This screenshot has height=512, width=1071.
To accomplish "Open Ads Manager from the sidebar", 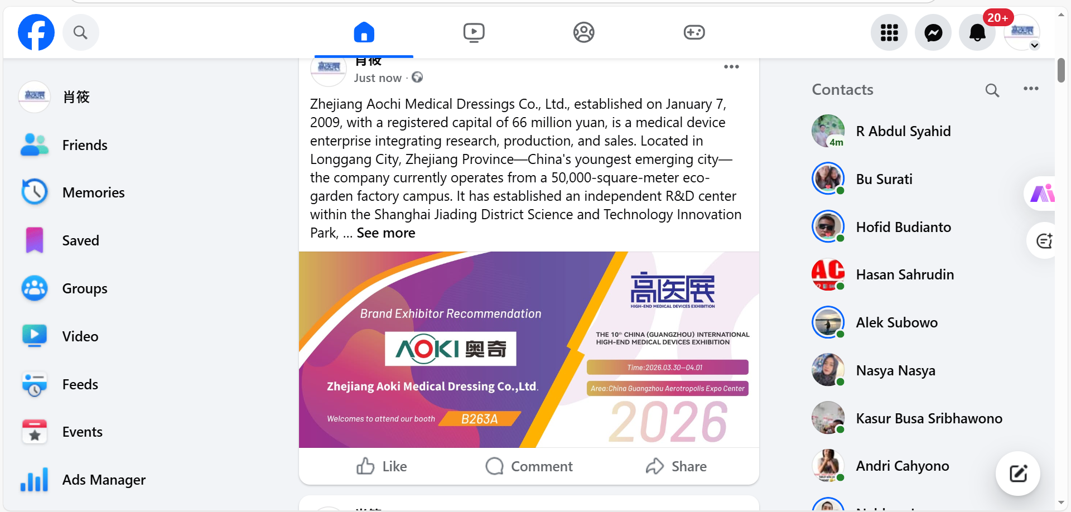I will click(84, 480).
